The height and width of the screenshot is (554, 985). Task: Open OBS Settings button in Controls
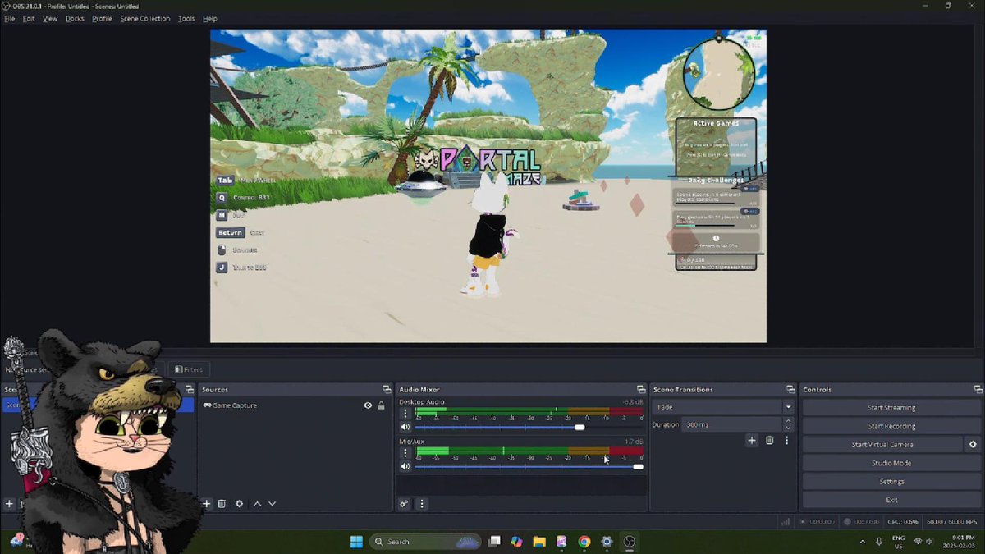pos(891,481)
